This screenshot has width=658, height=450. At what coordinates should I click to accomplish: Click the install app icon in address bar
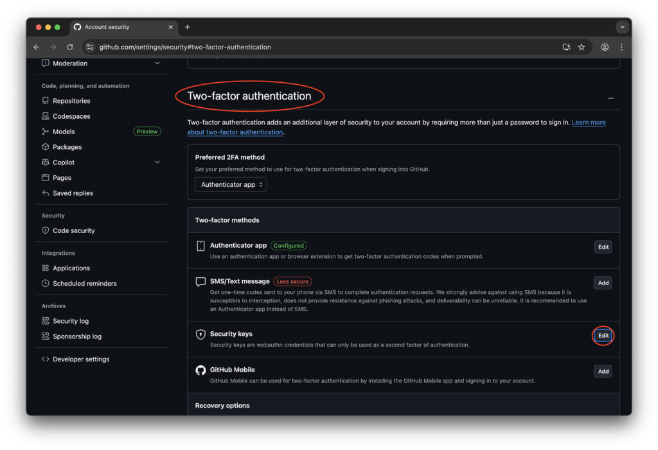[566, 47]
